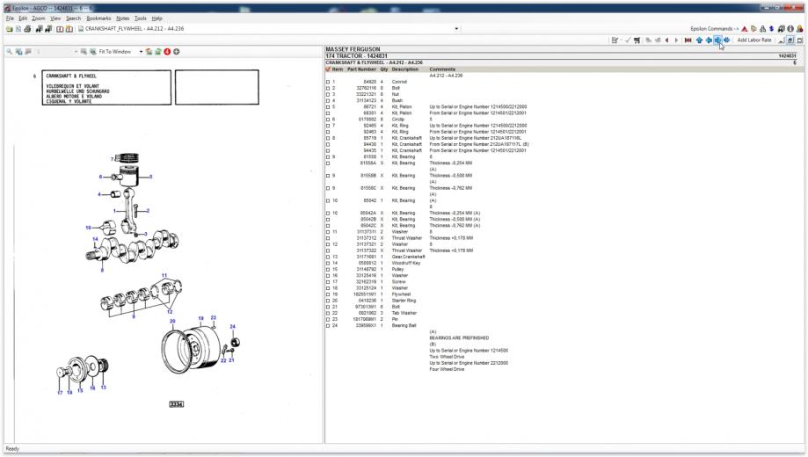Check the box for item 20 Starter Ring
Screen dimensions: 808x457
328,301
